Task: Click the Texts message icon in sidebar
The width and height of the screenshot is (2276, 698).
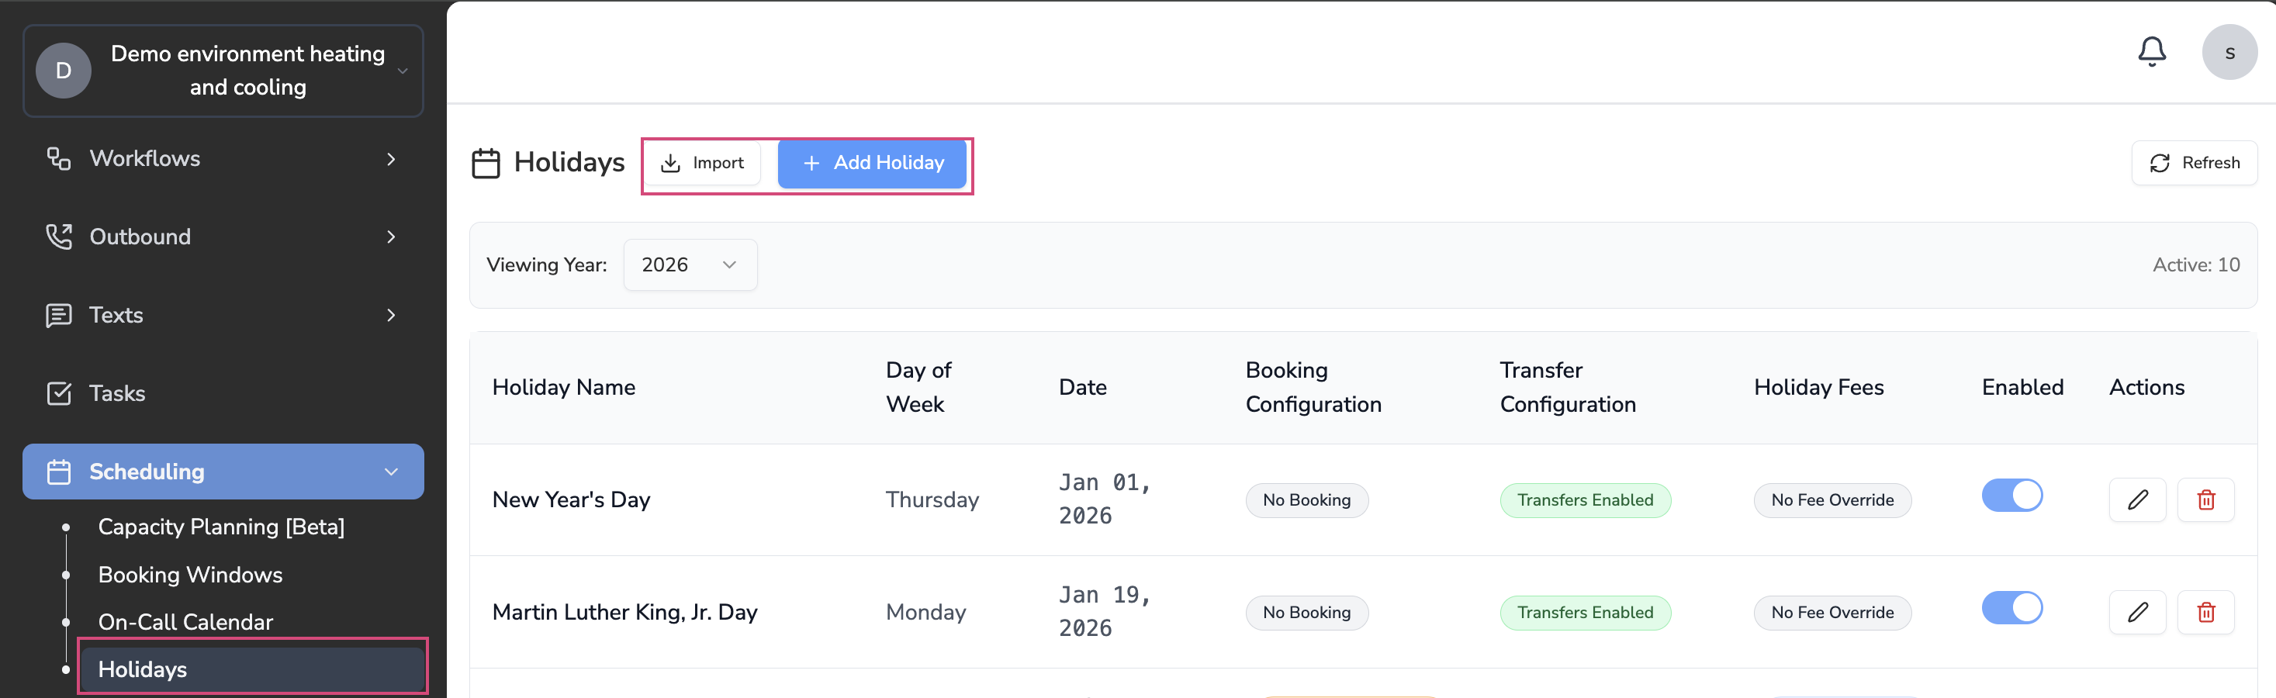Action: (58, 316)
